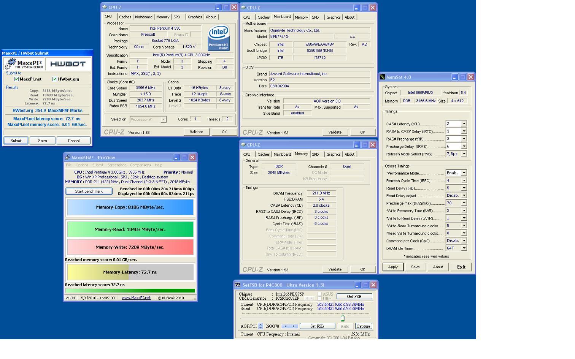Close the SetFSB window
This screenshot has height=359, width=575.
click(x=373, y=285)
